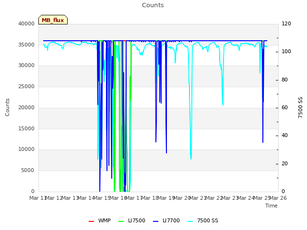This screenshot has width=307, height=230.
Task: Click the green LI7500 legend swatch
Action: [121, 221]
